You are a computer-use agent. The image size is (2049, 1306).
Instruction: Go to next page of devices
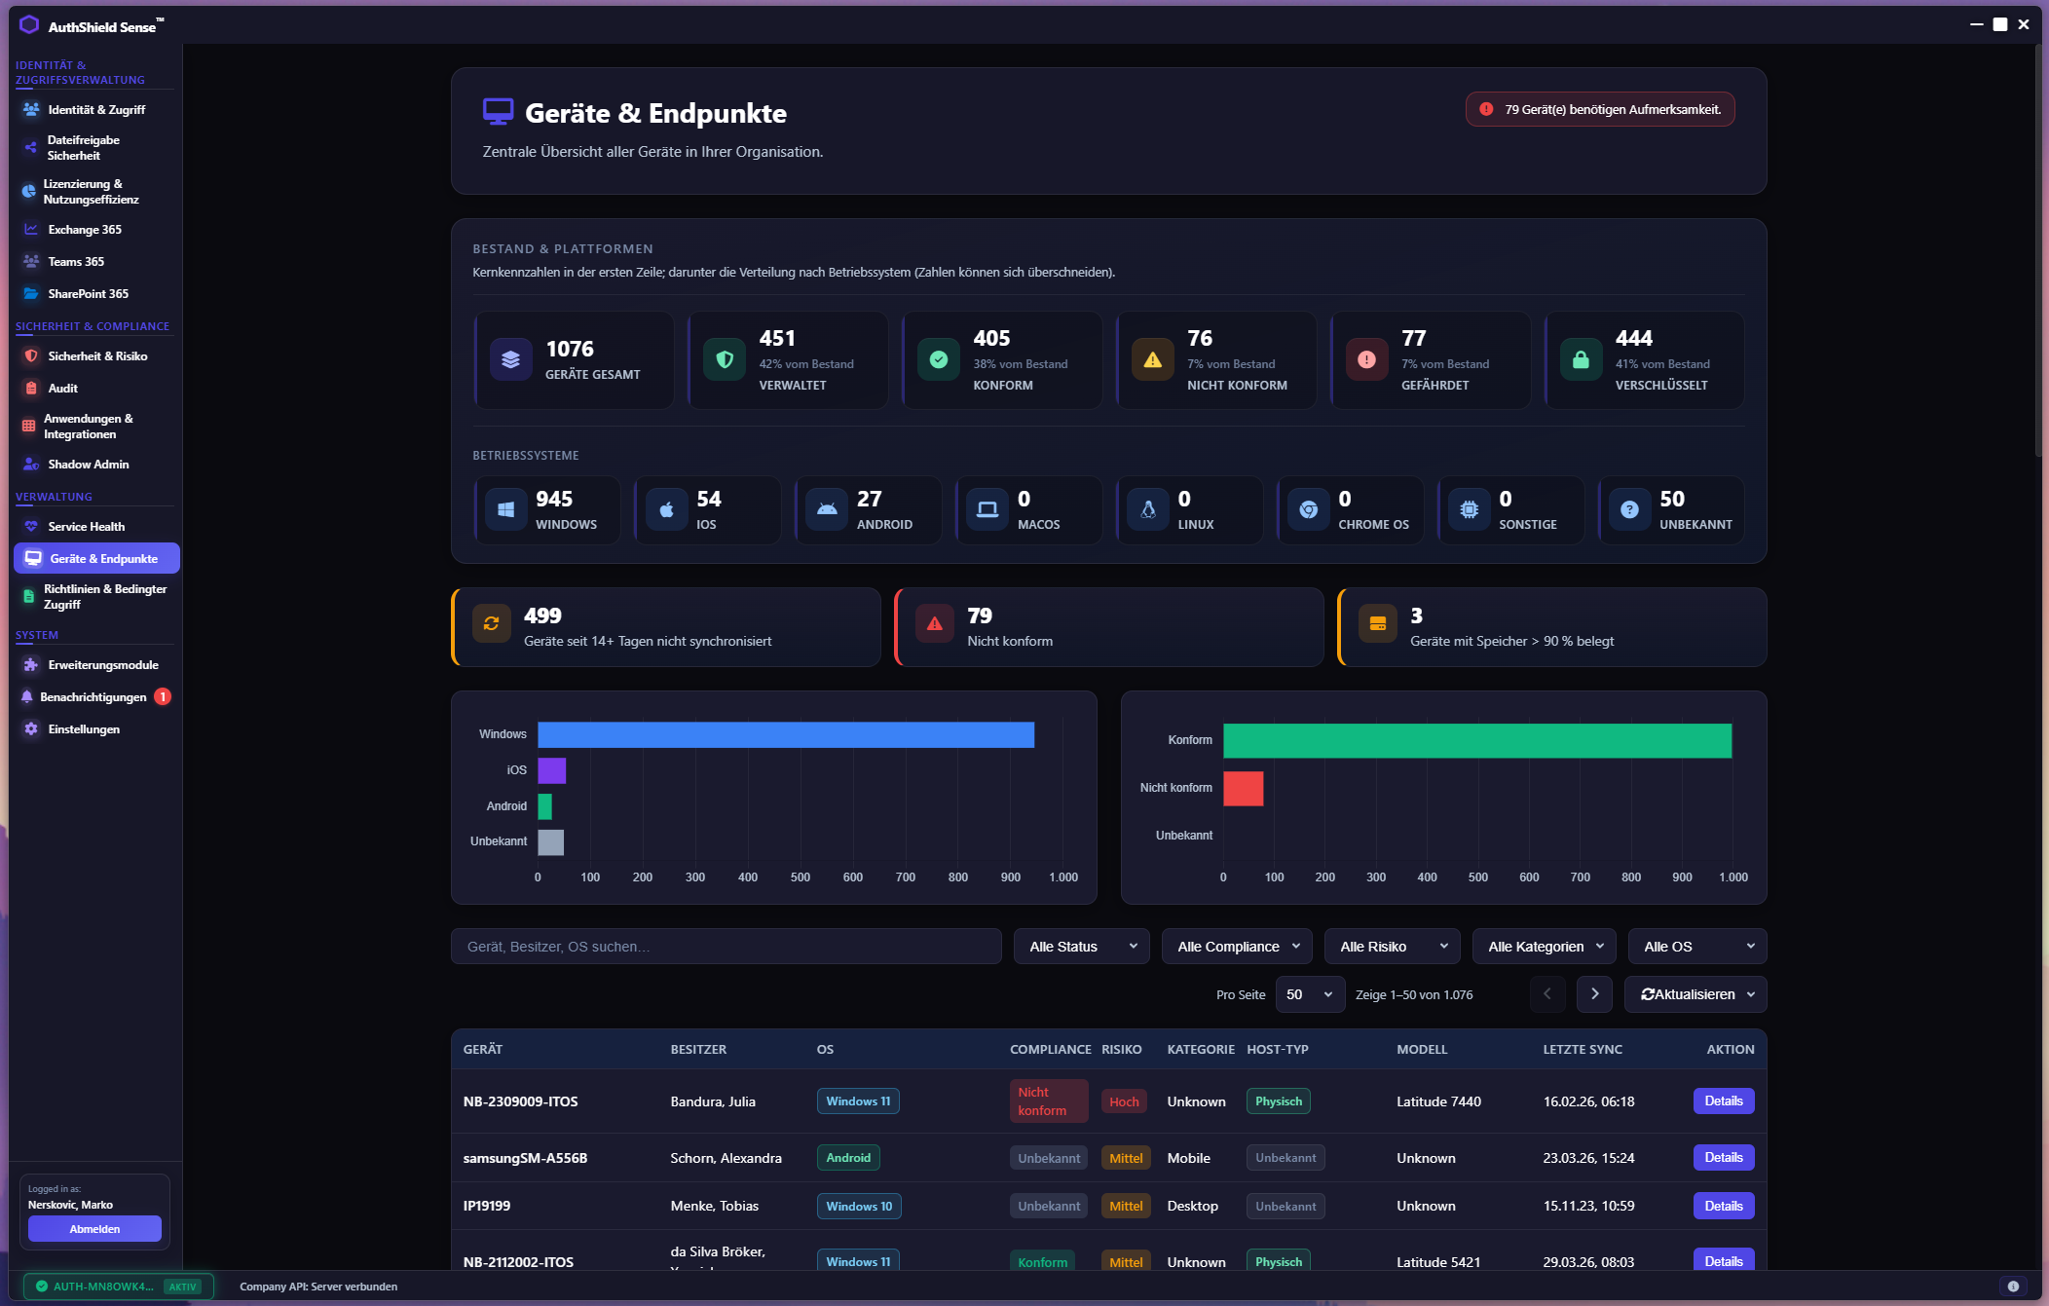tap(1594, 993)
